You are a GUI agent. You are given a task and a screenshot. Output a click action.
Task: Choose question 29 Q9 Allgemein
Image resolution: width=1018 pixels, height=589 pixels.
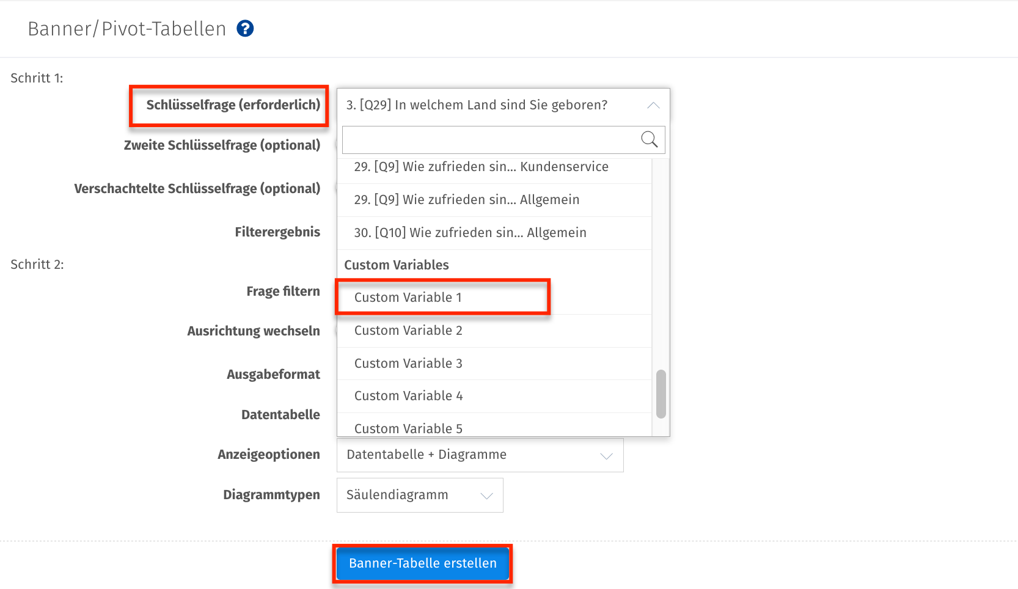click(467, 200)
